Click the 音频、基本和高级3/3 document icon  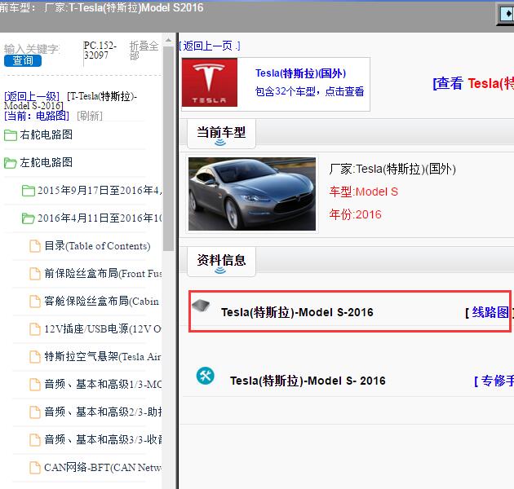35,440
